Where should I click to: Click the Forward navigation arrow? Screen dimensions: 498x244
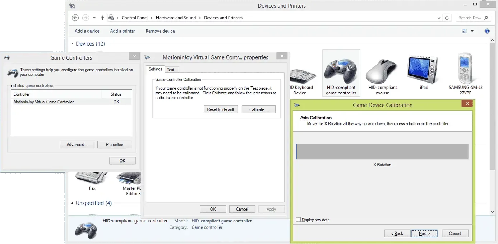click(x=86, y=18)
